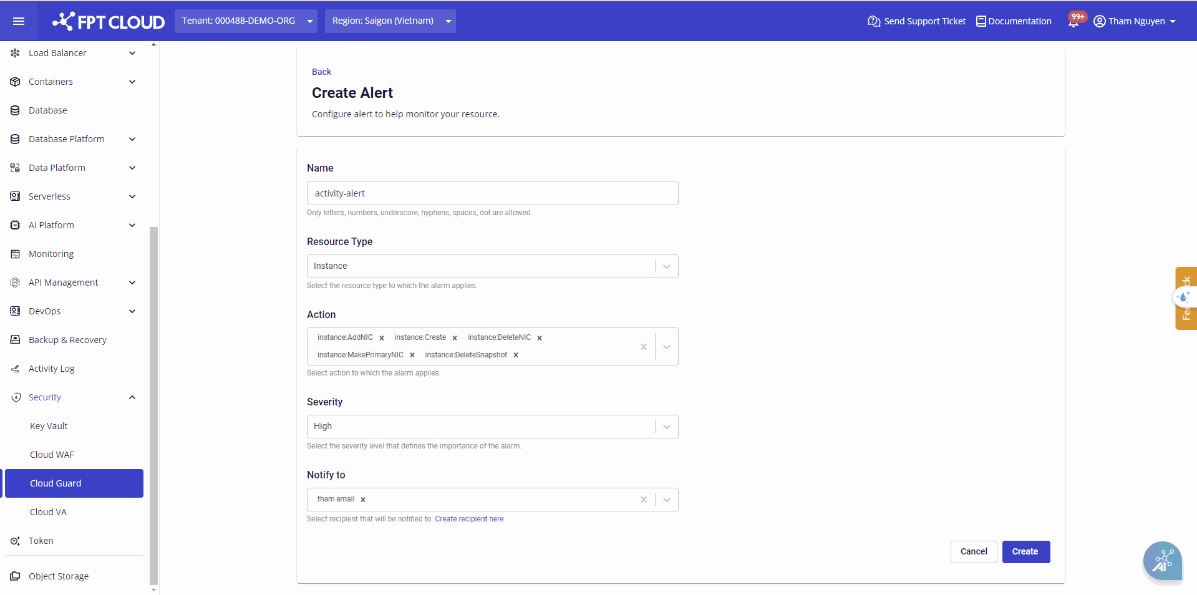This screenshot has height=595, width=1197.
Task: Remove instance:DeleteSnapshot action tag
Action: pos(516,356)
